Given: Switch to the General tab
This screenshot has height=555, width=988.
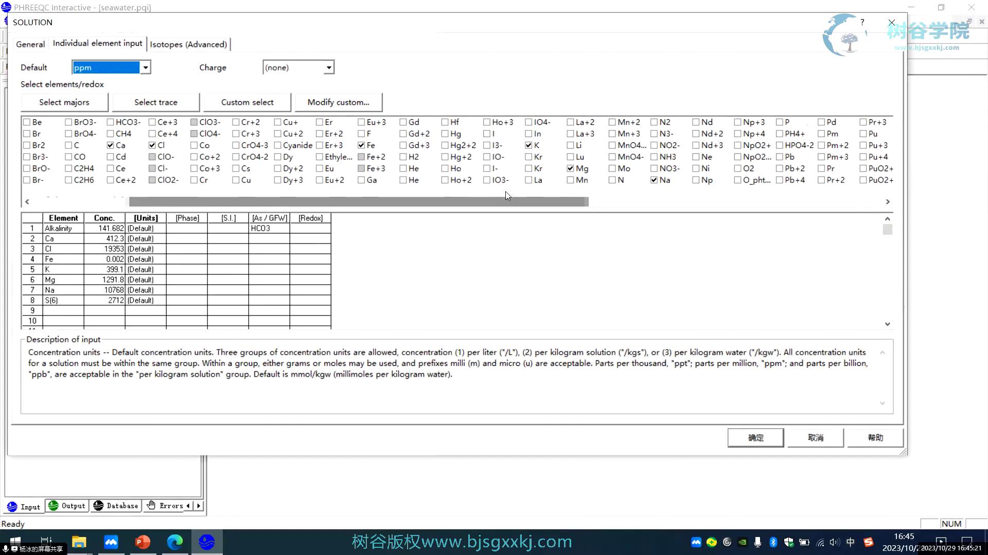Looking at the screenshot, I should tap(30, 44).
